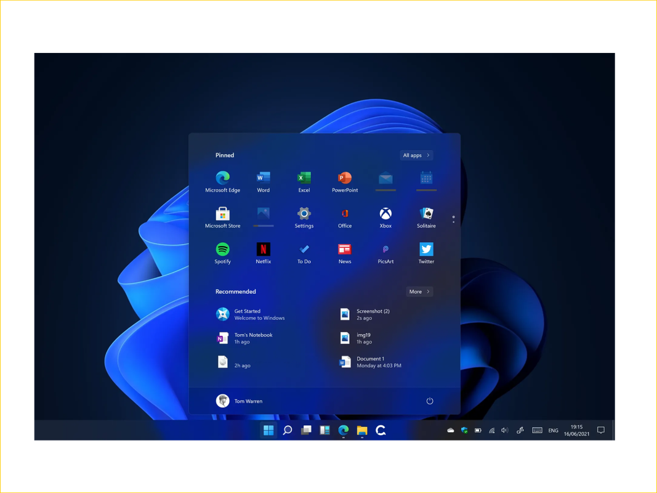The image size is (657, 493).
Task: Click the OneDrive cloud tray icon
Action: 451,430
